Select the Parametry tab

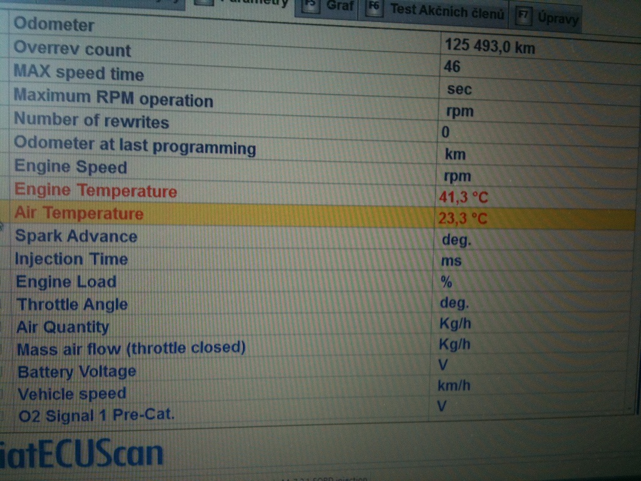(250, 3)
